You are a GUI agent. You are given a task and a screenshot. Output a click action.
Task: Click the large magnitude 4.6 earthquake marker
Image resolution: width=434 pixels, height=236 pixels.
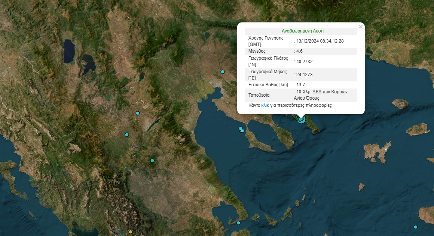pos(301,119)
